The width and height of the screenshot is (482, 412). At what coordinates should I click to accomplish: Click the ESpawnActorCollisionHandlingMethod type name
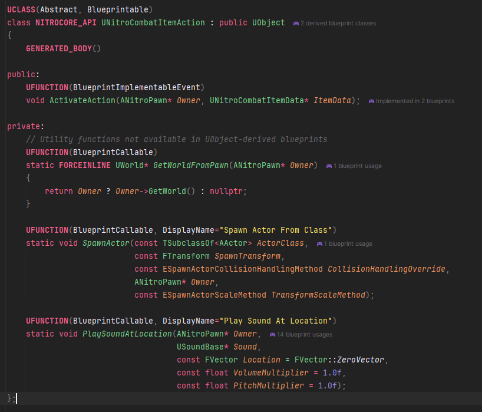pos(242,269)
